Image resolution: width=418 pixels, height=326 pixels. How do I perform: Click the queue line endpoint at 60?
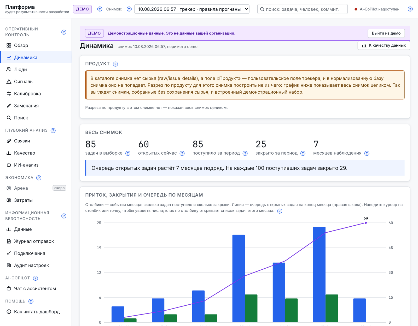[x=366, y=223]
